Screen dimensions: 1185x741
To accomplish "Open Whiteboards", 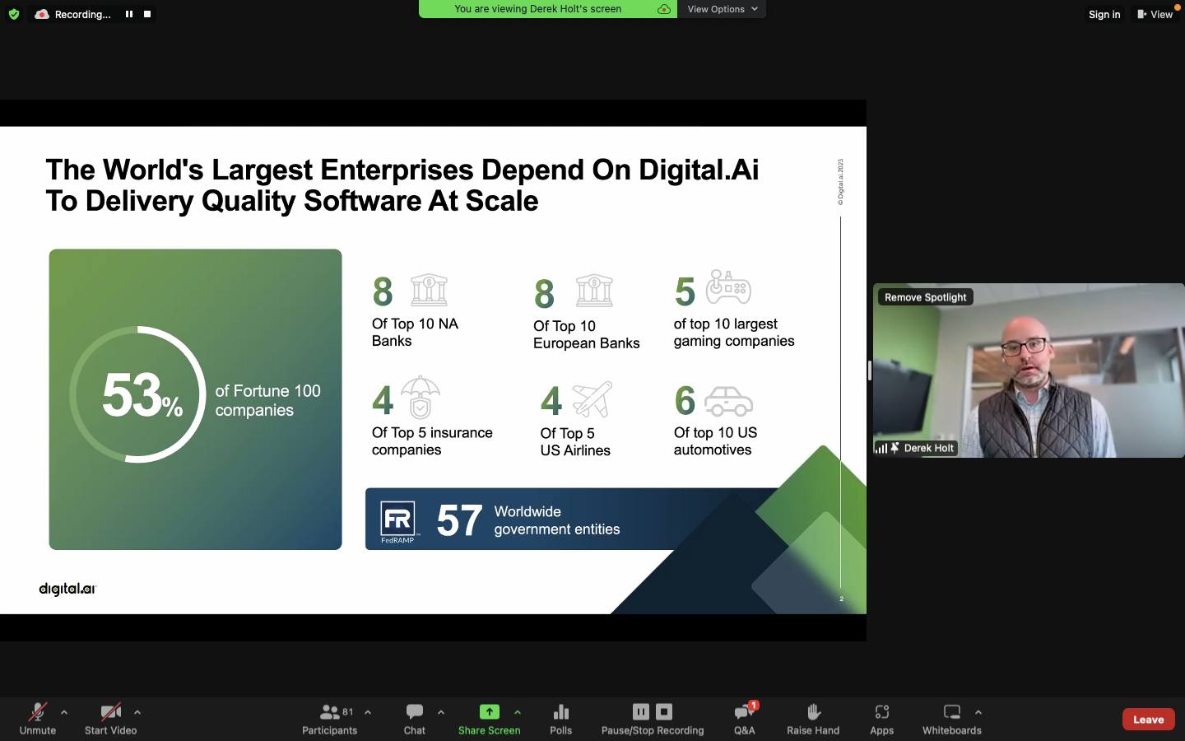I will (952, 719).
